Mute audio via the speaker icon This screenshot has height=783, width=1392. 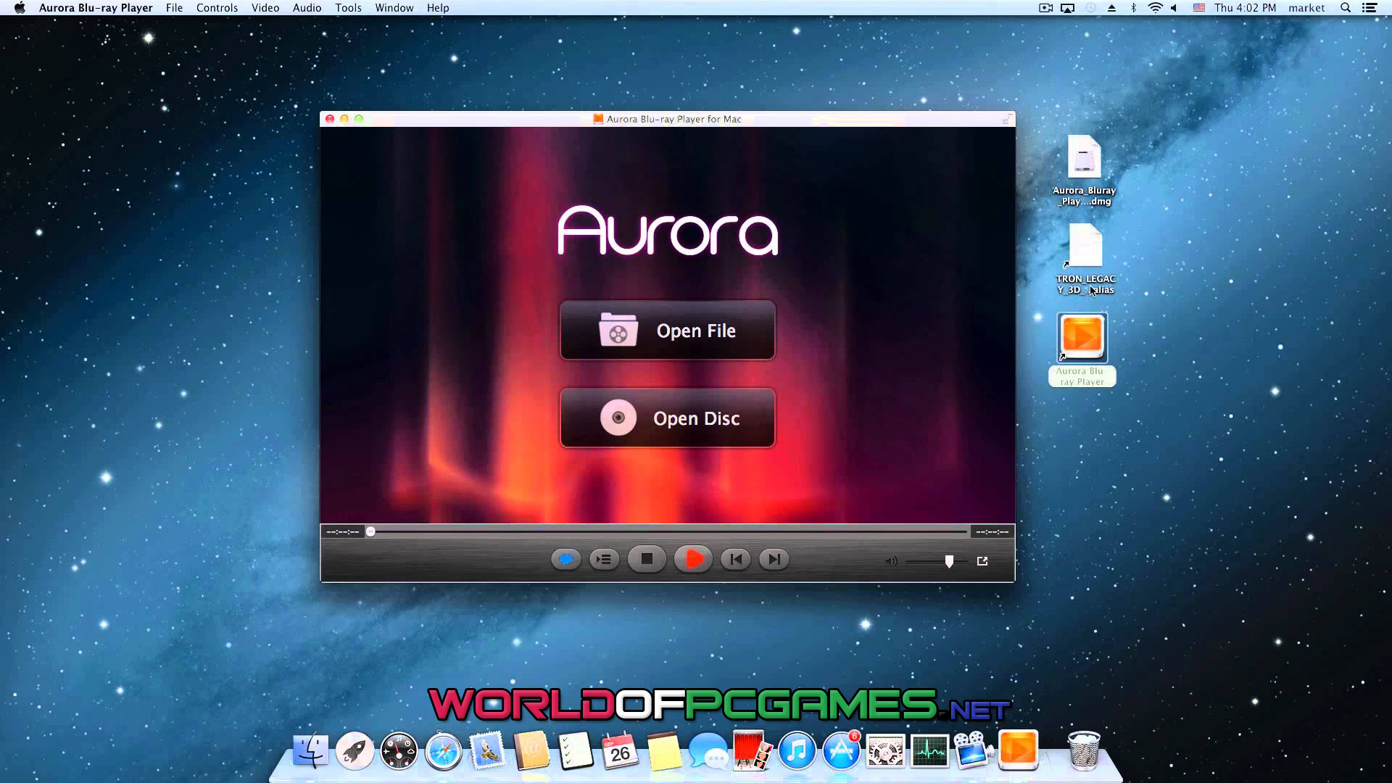(x=891, y=561)
